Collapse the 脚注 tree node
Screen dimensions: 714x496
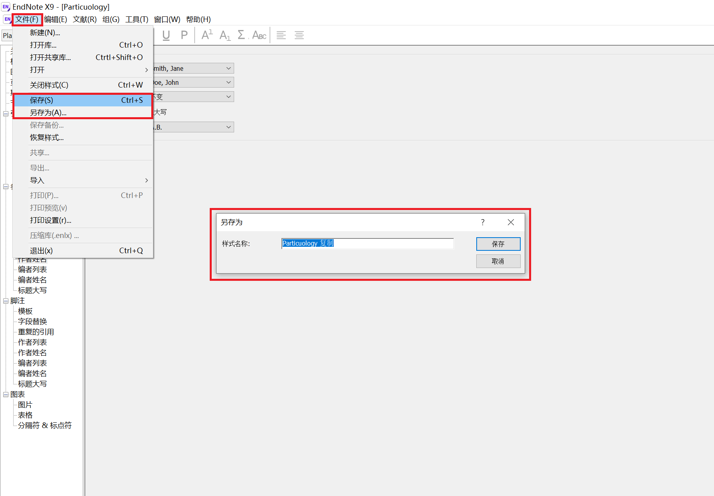point(6,301)
